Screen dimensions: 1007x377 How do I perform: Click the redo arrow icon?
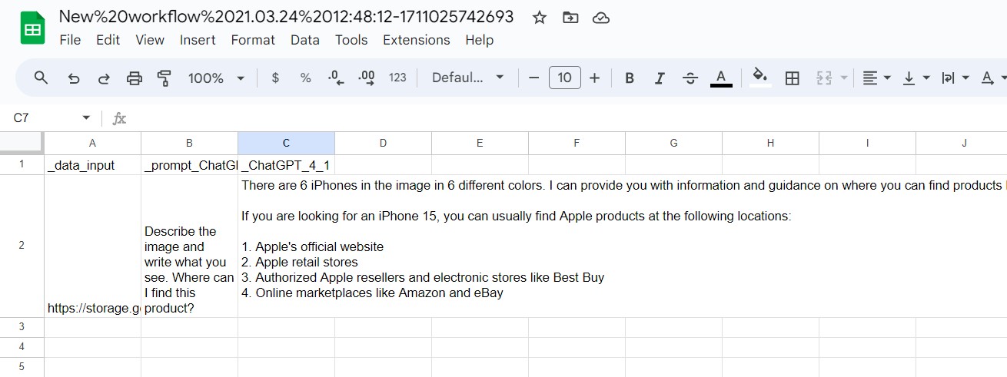103,78
